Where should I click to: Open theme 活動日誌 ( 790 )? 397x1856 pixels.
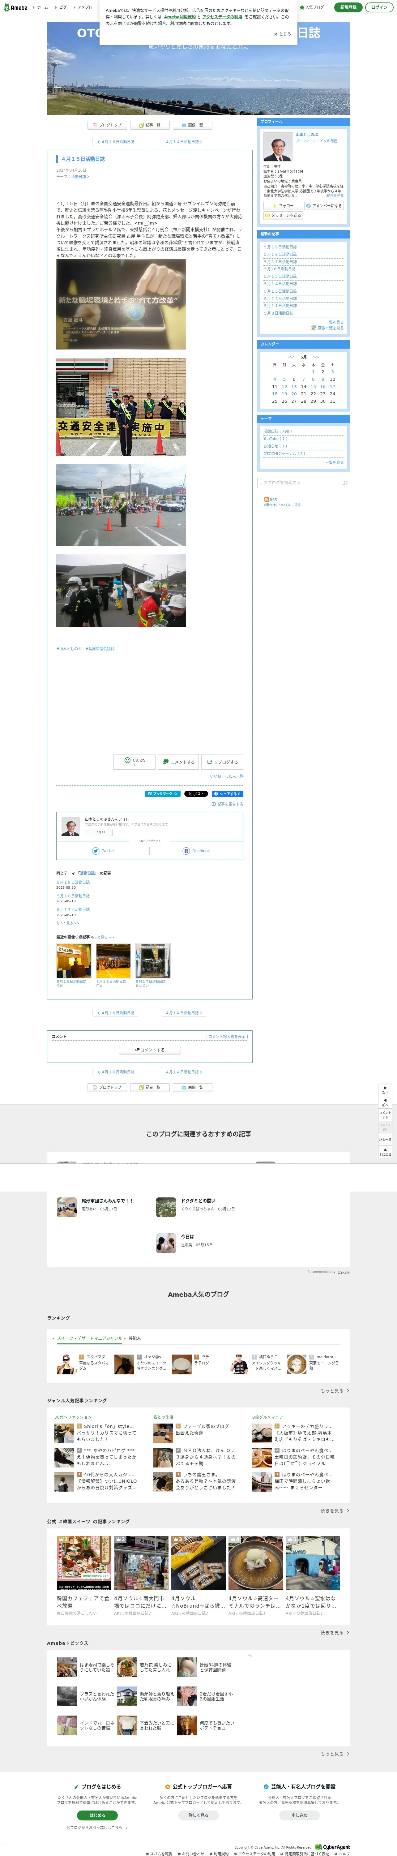coord(277,432)
